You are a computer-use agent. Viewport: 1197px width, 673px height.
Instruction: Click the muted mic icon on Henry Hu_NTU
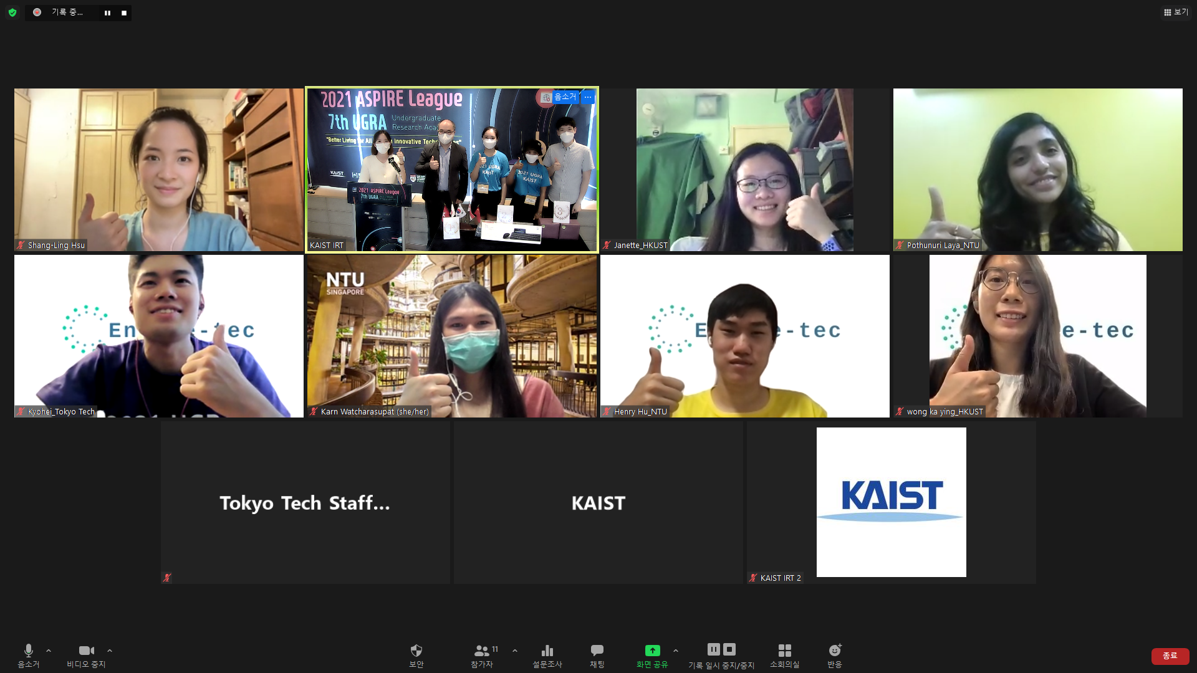pos(607,412)
